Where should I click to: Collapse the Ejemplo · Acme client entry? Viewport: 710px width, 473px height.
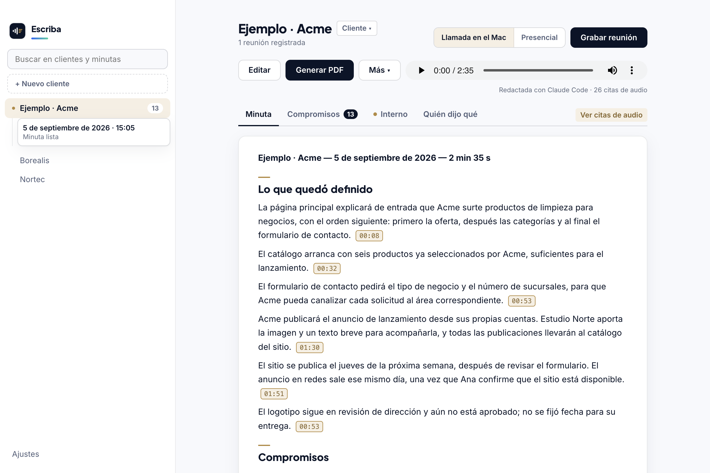coord(88,108)
